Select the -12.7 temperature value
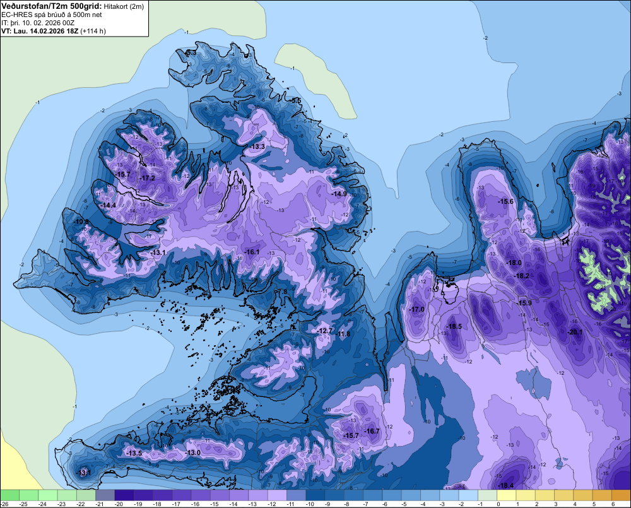Viewport: 631px width, 508px height. pos(324,331)
